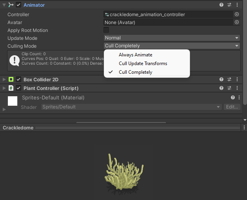Open Animator component help reference

pos(222,5)
